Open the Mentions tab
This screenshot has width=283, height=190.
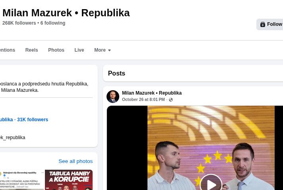(8, 50)
